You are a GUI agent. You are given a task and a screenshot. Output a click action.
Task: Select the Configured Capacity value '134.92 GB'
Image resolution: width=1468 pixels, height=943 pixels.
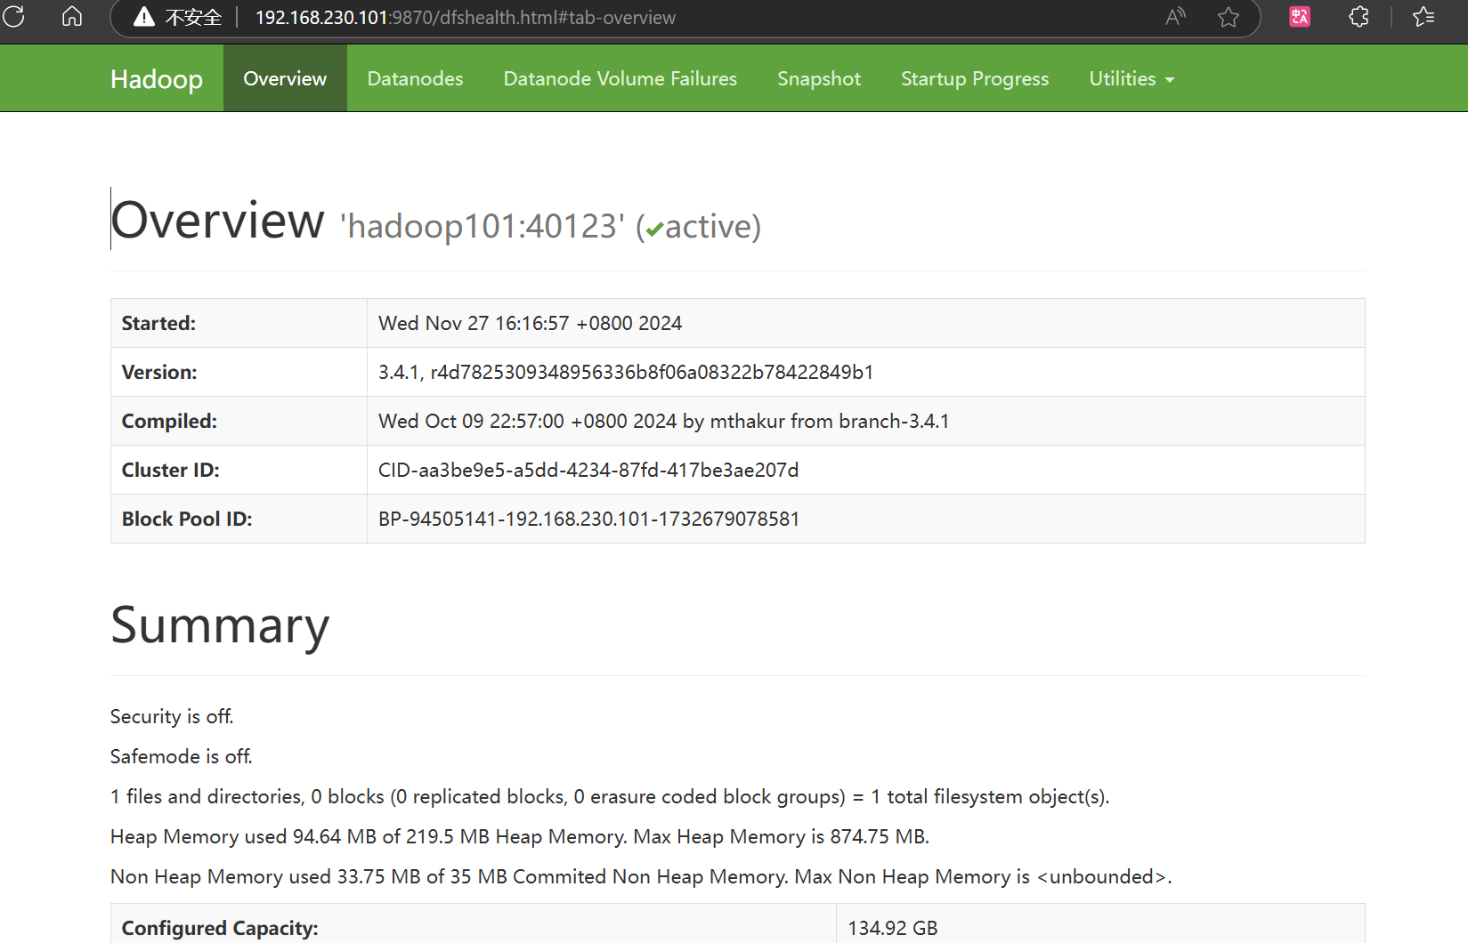click(893, 928)
